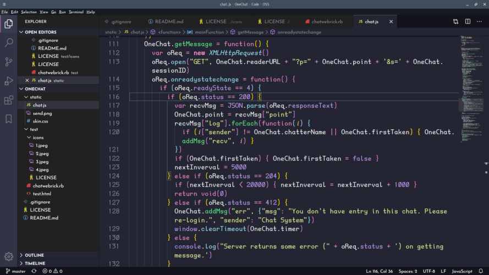Collapse the ONECHAT folder section
The height and width of the screenshot is (275, 489).
coord(58,89)
